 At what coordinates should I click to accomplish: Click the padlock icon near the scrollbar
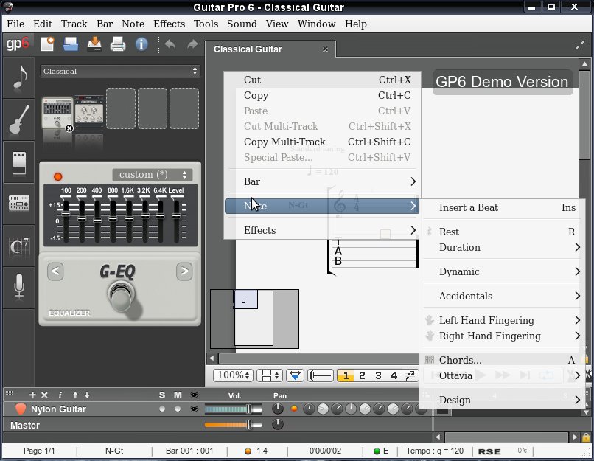(586, 437)
